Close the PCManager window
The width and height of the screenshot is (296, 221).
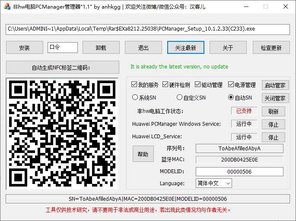286,6
